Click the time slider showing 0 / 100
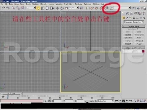This screenshot has width=147, height=110. click(x=11, y=94)
